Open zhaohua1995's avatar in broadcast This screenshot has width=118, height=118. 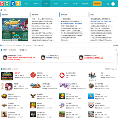coord(5,57)
